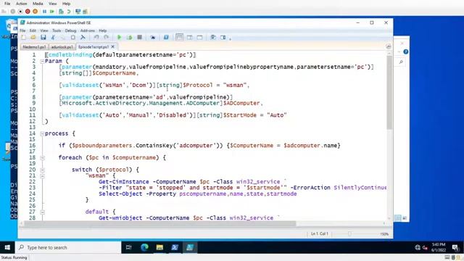Open the ISE Debug menu
This screenshot has width=464, height=261.
[70, 30]
